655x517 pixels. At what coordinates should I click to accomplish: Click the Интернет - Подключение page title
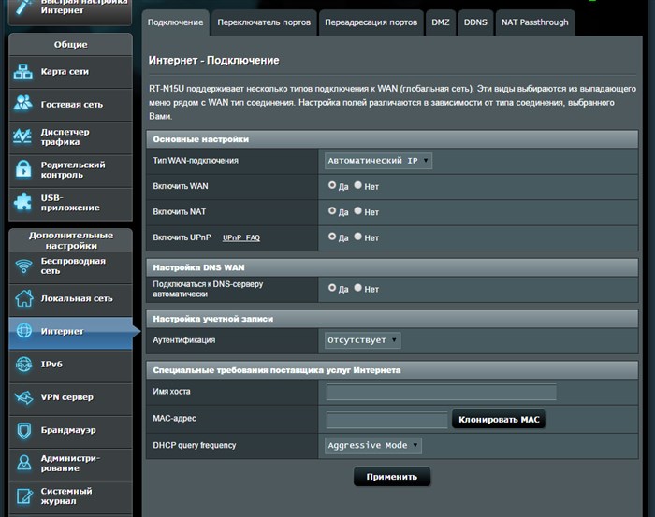[214, 61]
